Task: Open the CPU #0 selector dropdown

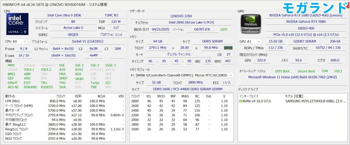Action: coord(16,42)
